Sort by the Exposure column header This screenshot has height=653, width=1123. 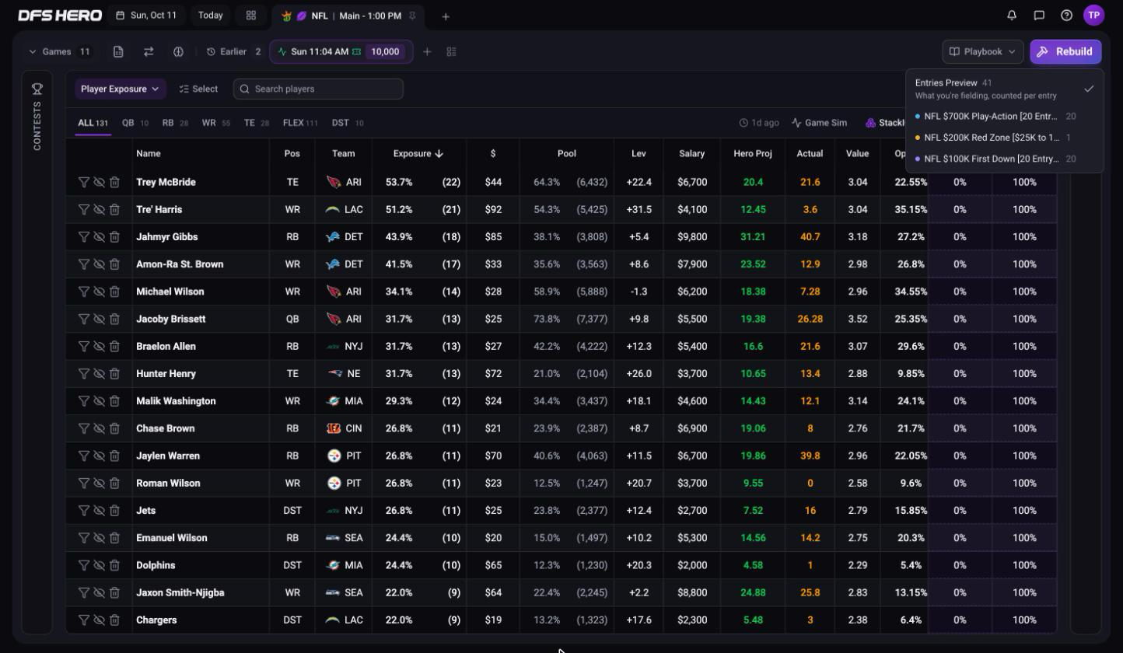tap(418, 154)
